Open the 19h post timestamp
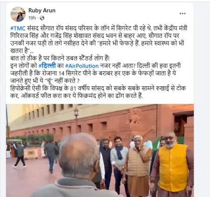The image size is (210, 197). pyautogui.click(x=32, y=18)
